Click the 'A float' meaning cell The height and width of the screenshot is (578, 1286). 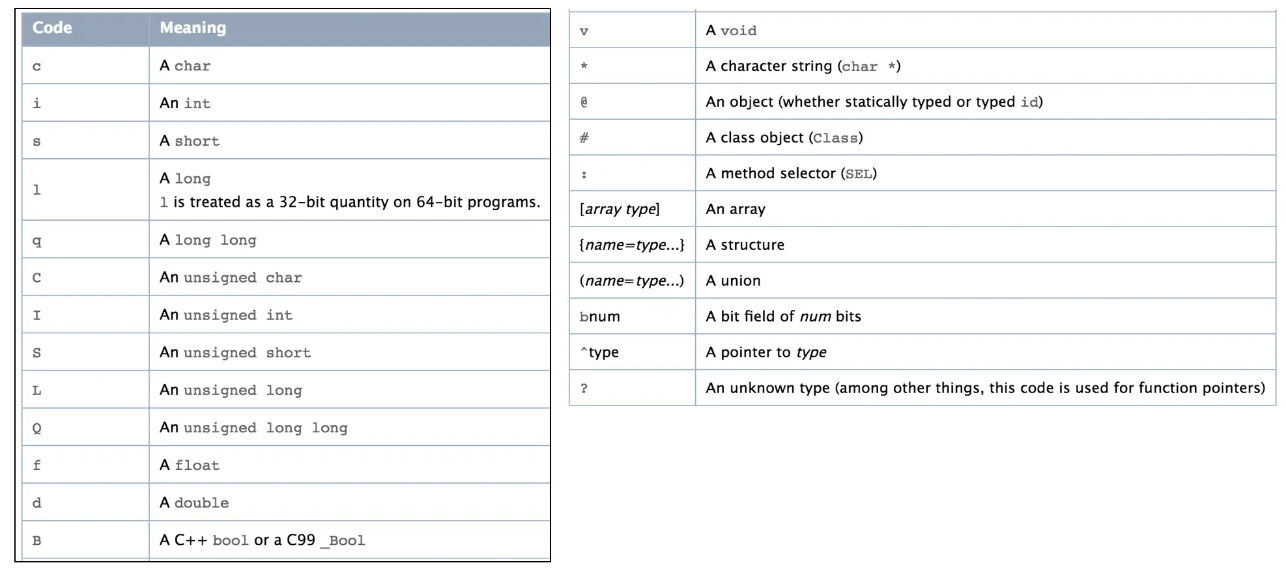point(190,465)
